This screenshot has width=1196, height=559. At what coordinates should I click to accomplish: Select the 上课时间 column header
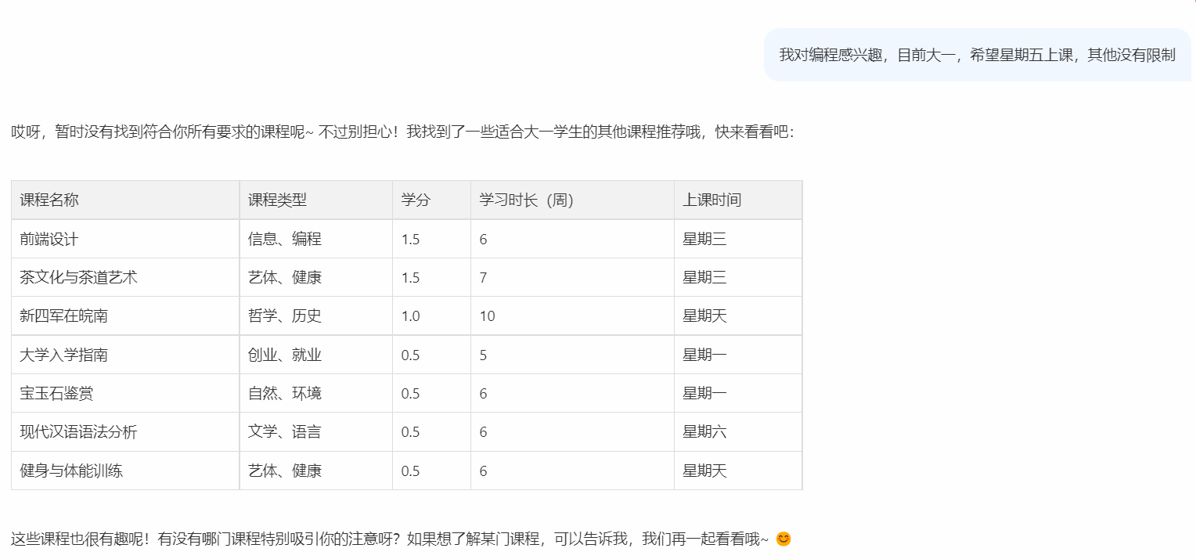coord(708,200)
